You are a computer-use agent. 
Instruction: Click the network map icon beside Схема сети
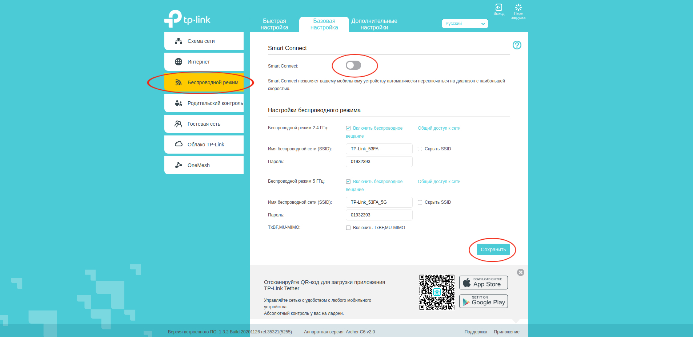tap(179, 41)
